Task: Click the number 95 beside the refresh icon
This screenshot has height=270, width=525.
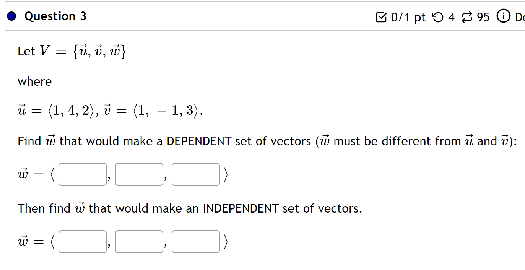Action: click(483, 17)
